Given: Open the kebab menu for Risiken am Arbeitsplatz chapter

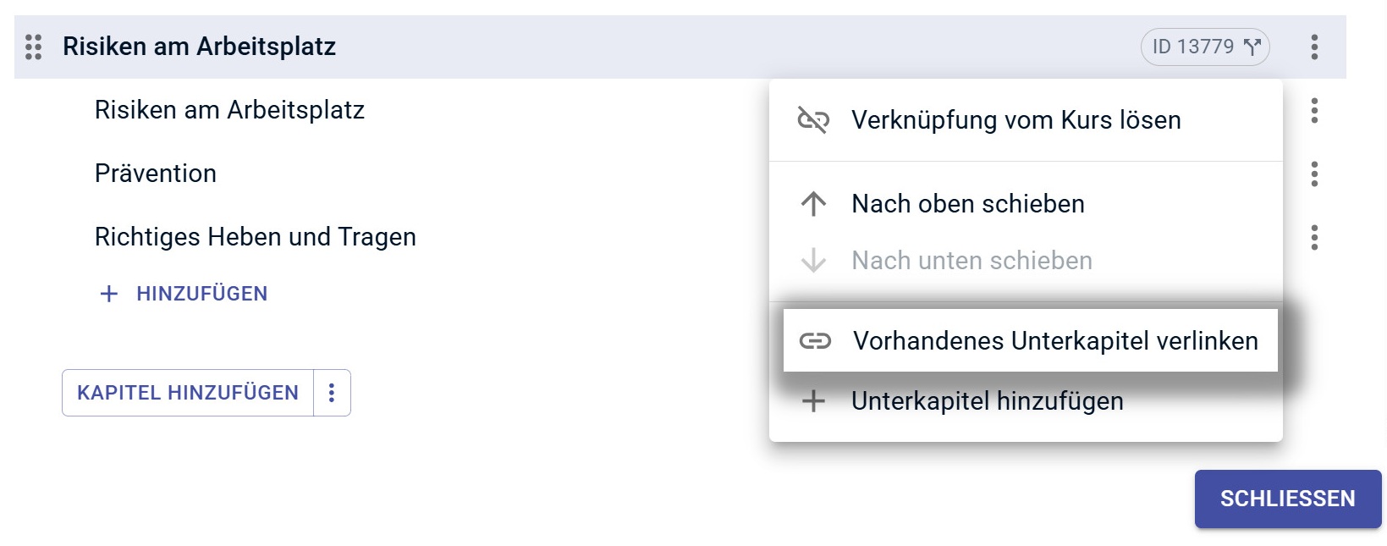Looking at the screenshot, I should click(x=1316, y=47).
